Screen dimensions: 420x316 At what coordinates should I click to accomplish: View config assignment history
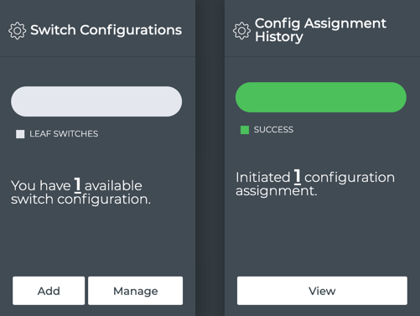click(322, 291)
